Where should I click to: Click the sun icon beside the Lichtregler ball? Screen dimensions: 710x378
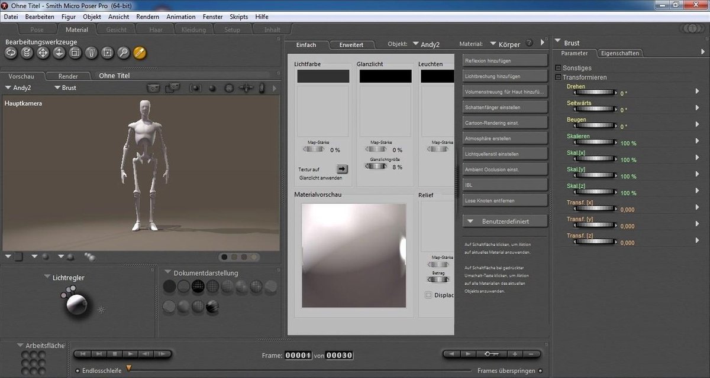tap(101, 309)
